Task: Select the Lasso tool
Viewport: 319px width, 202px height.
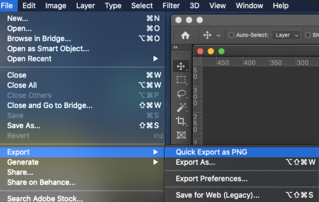Action: click(181, 94)
